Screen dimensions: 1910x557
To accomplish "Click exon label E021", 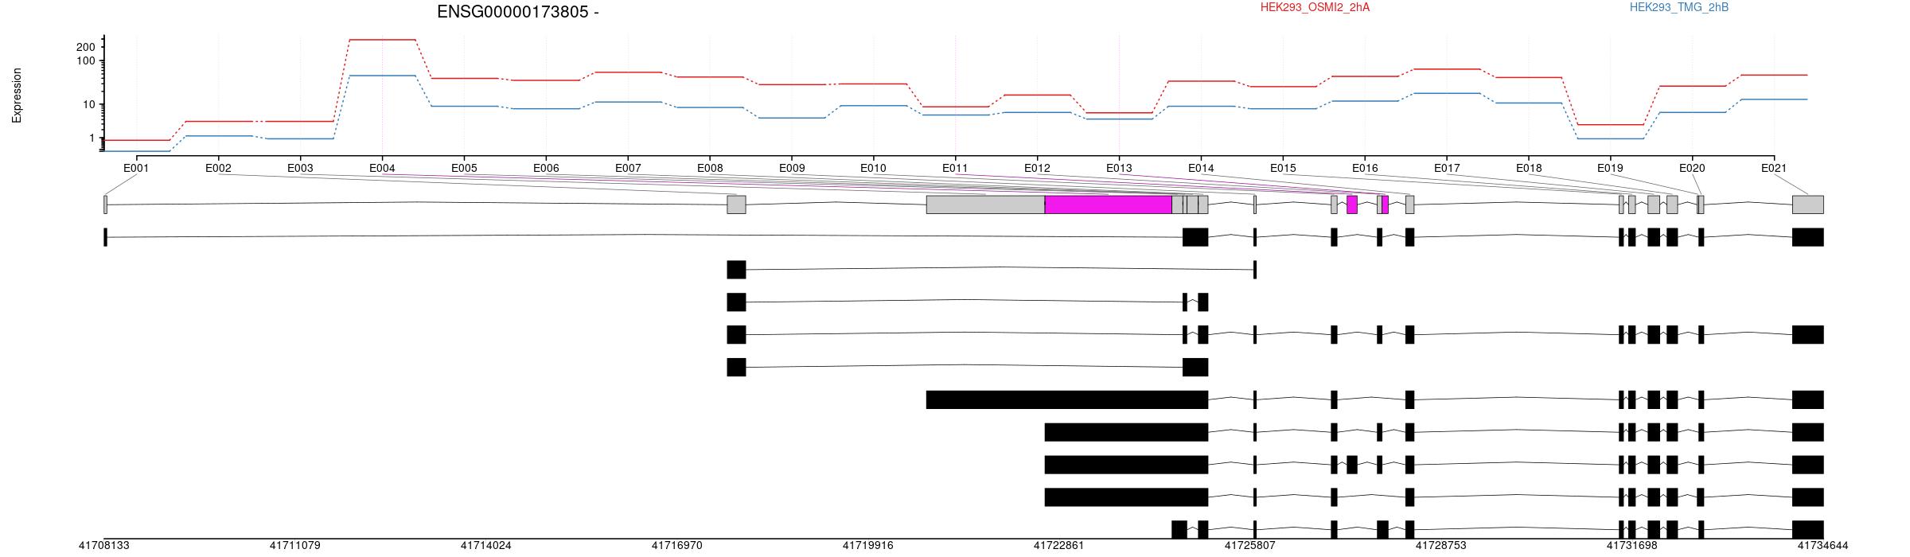I will point(1774,169).
